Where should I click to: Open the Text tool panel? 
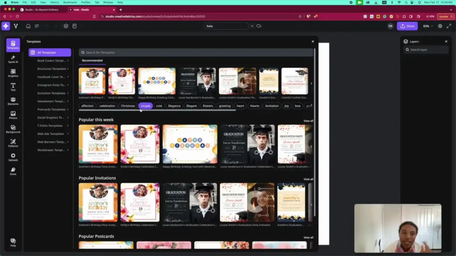click(13, 87)
